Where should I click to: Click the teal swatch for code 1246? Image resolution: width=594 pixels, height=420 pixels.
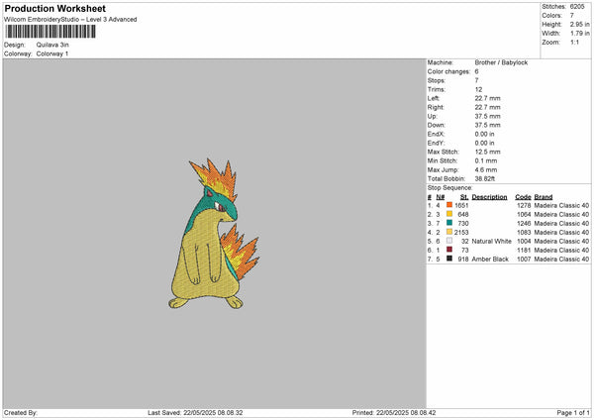449,223
